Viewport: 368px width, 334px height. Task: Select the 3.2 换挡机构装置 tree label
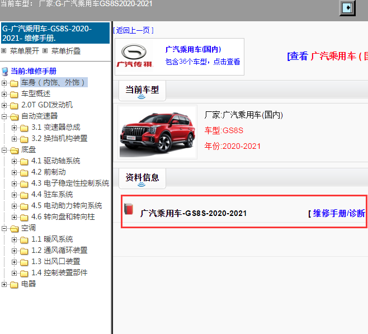[x=59, y=139]
